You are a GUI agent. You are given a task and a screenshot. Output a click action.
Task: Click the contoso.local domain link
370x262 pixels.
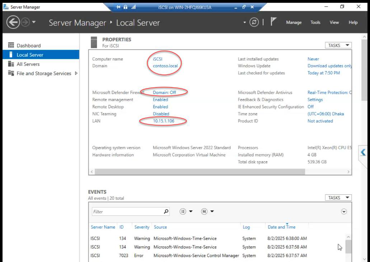pos(165,66)
